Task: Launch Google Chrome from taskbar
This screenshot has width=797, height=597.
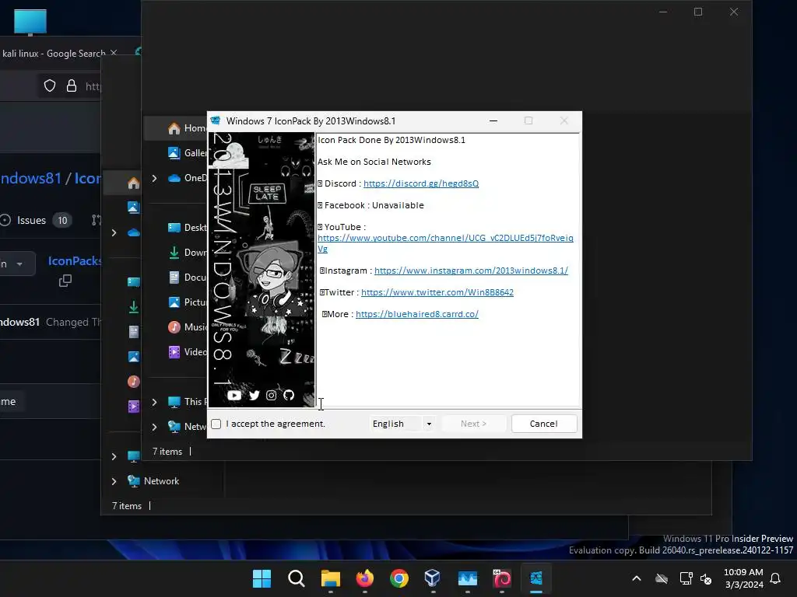Action: click(x=399, y=578)
